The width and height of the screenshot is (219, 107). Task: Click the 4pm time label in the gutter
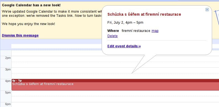[x=8, y=81]
